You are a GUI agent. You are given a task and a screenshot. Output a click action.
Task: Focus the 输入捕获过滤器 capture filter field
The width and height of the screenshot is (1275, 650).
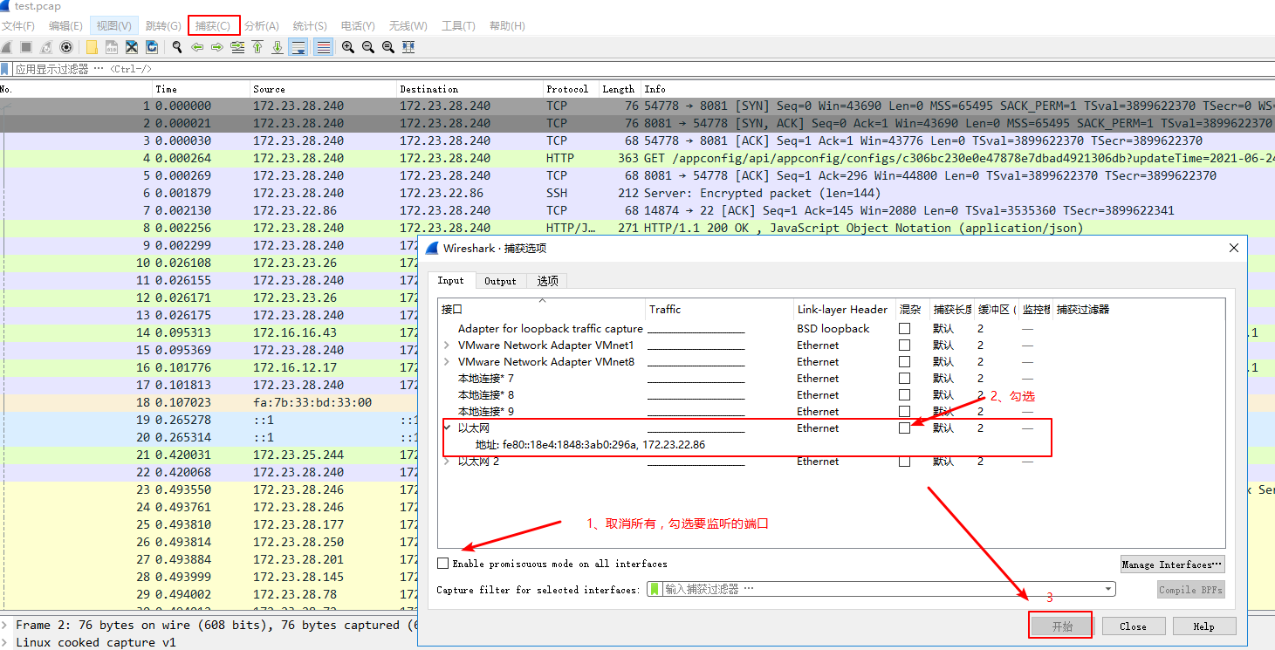pyautogui.click(x=881, y=589)
